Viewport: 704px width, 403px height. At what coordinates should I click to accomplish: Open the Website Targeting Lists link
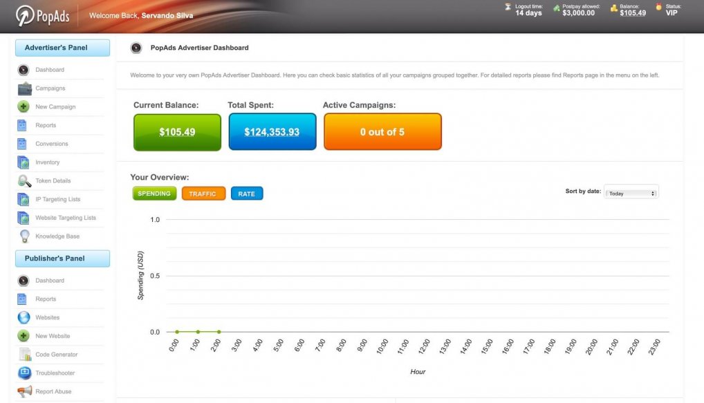66,218
